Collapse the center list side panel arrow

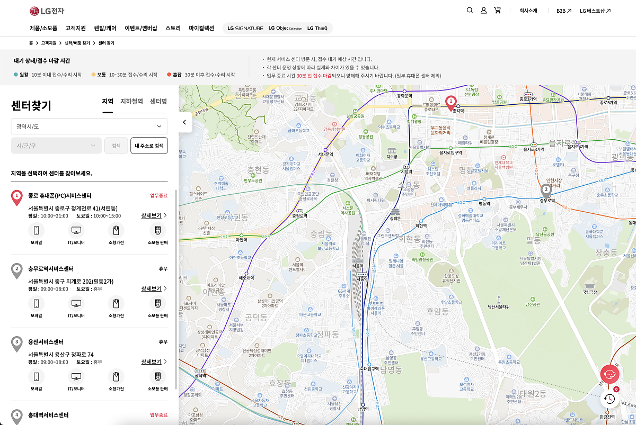click(184, 122)
